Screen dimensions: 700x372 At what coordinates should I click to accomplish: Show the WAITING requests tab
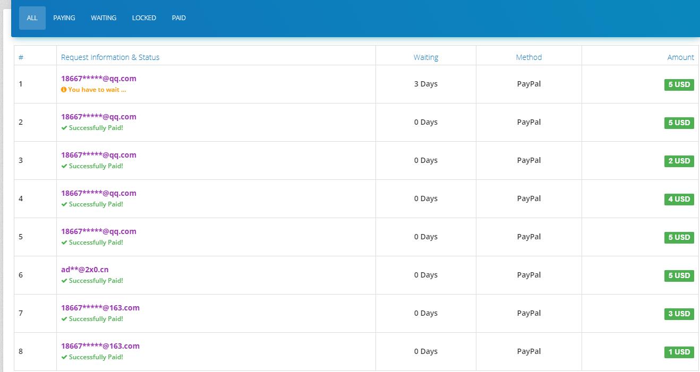point(104,18)
